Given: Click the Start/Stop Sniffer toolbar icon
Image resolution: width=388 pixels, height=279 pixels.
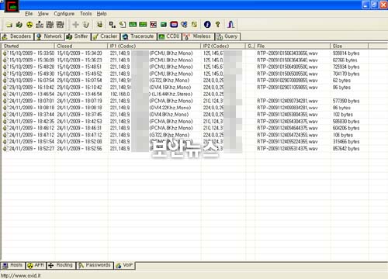Looking at the screenshot, I should [19, 25].
